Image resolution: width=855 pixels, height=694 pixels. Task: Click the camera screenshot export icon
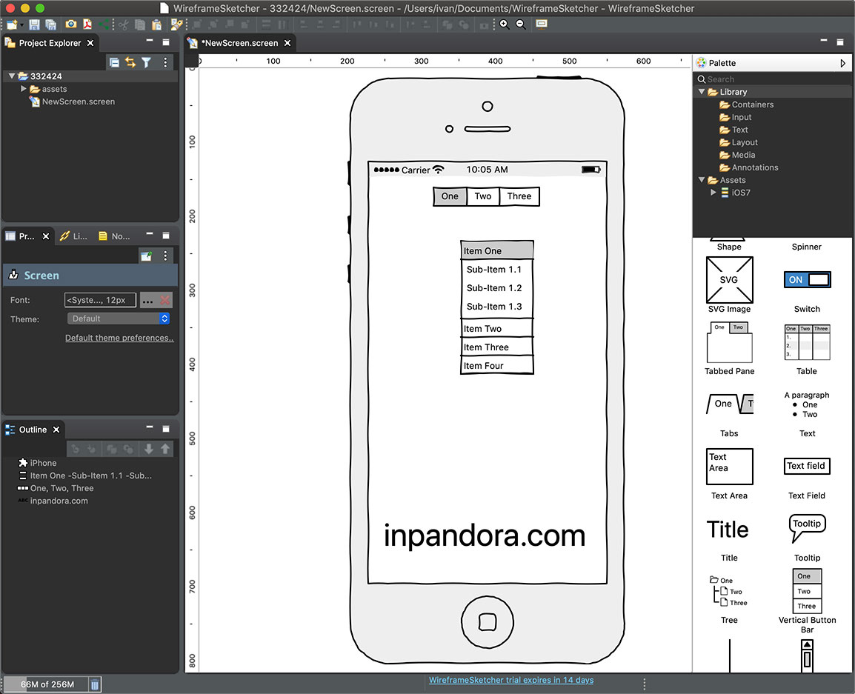tap(70, 24)
